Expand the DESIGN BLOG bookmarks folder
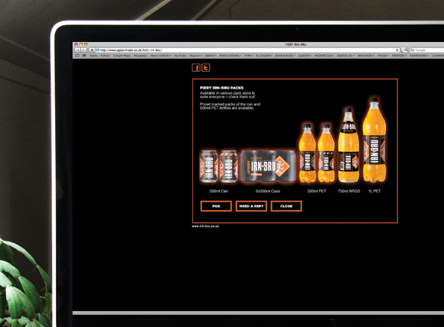 [x=285, y=56]
